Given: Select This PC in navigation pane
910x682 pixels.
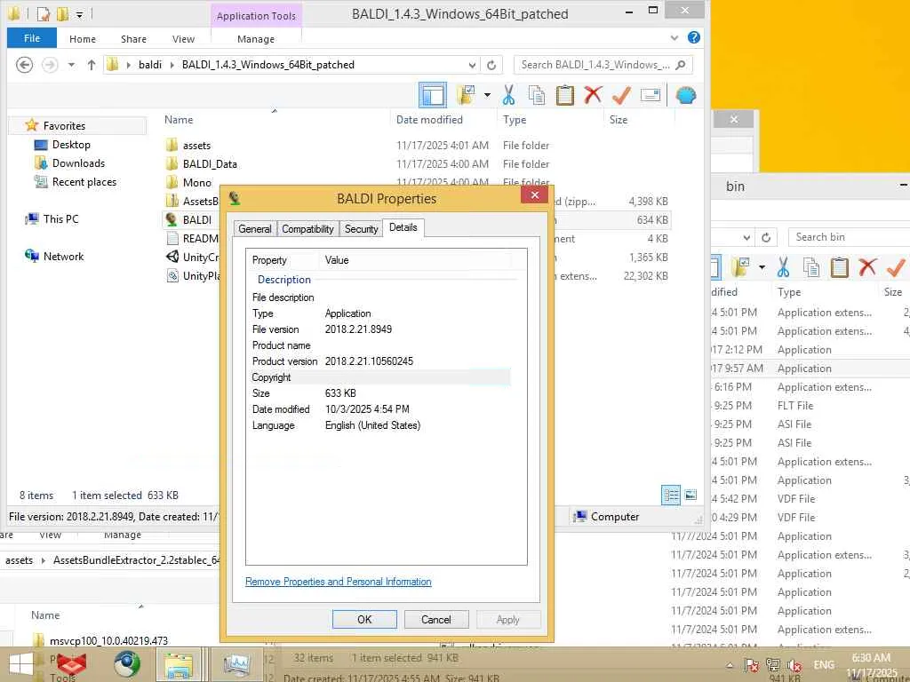Looking at the screenshot, I should click(x=61, y=218).
